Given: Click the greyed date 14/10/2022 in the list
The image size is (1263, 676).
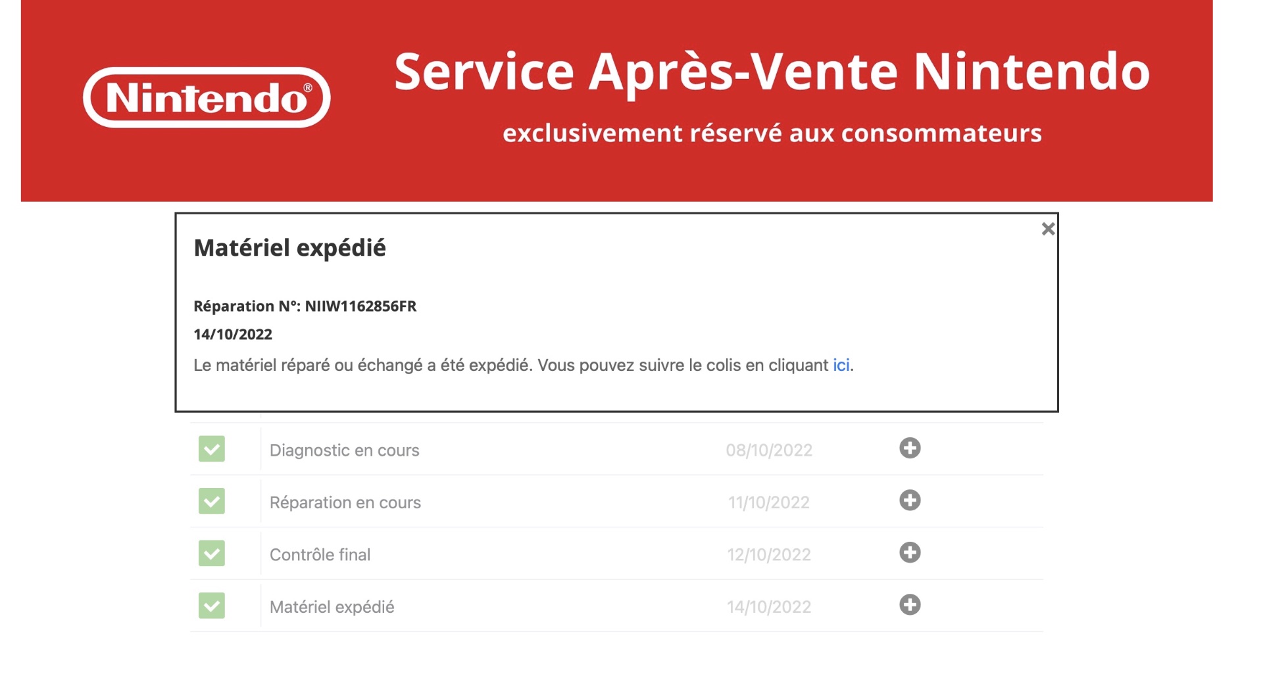Looking at the screenshot, I should pyautogui.click(x=769, y=607).
